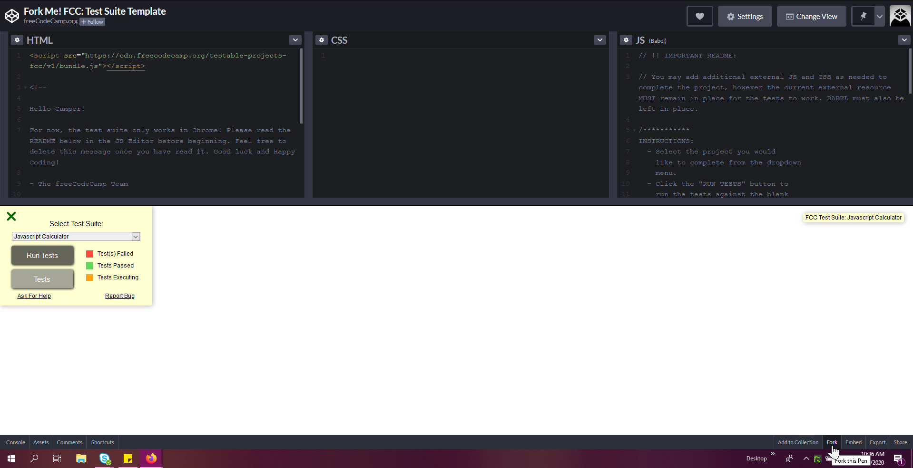This screenshot has width=913, height=468.
Task: Show hidden system tray icons
Action: (806, 458)
